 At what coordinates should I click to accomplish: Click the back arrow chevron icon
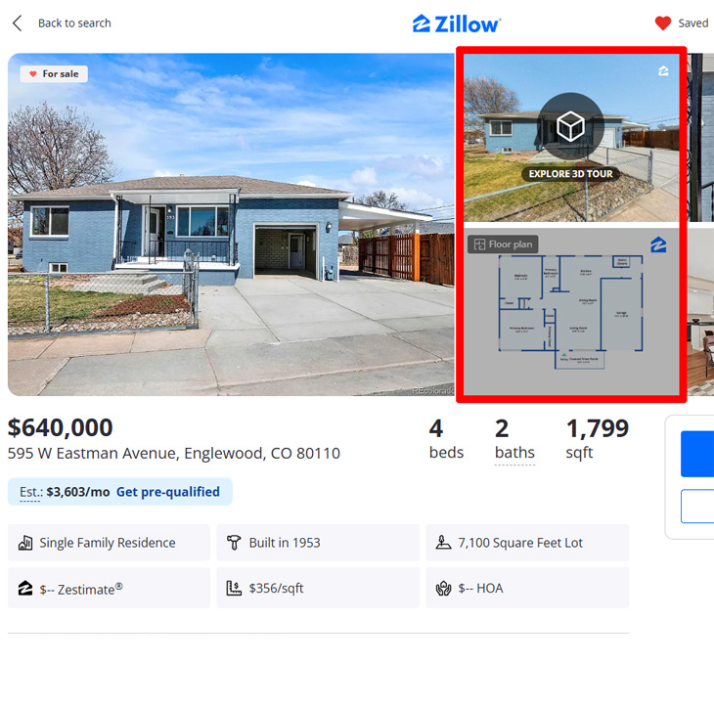[17, 23]
